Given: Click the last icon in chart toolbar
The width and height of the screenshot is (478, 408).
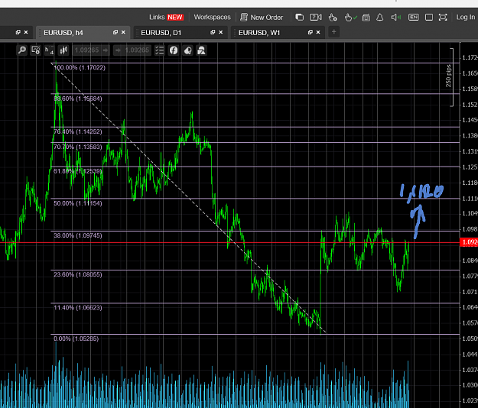Looking at the screenshot, I should 201,50.
